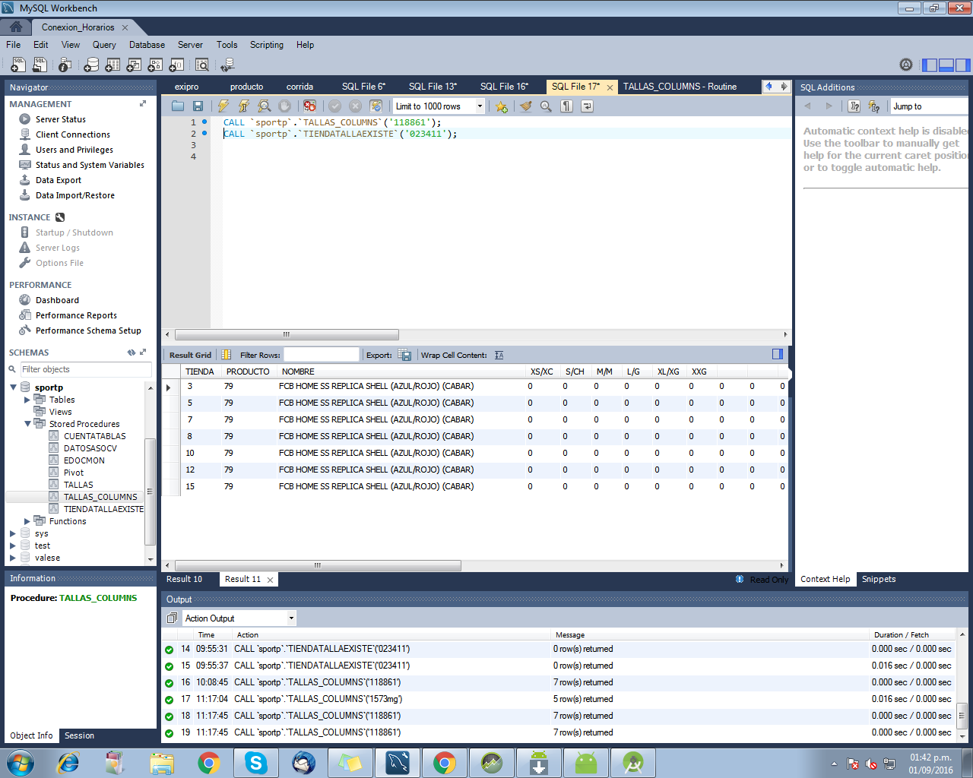Click the Filter Rows input field
The image size is (973, 778).
point(321,355)
